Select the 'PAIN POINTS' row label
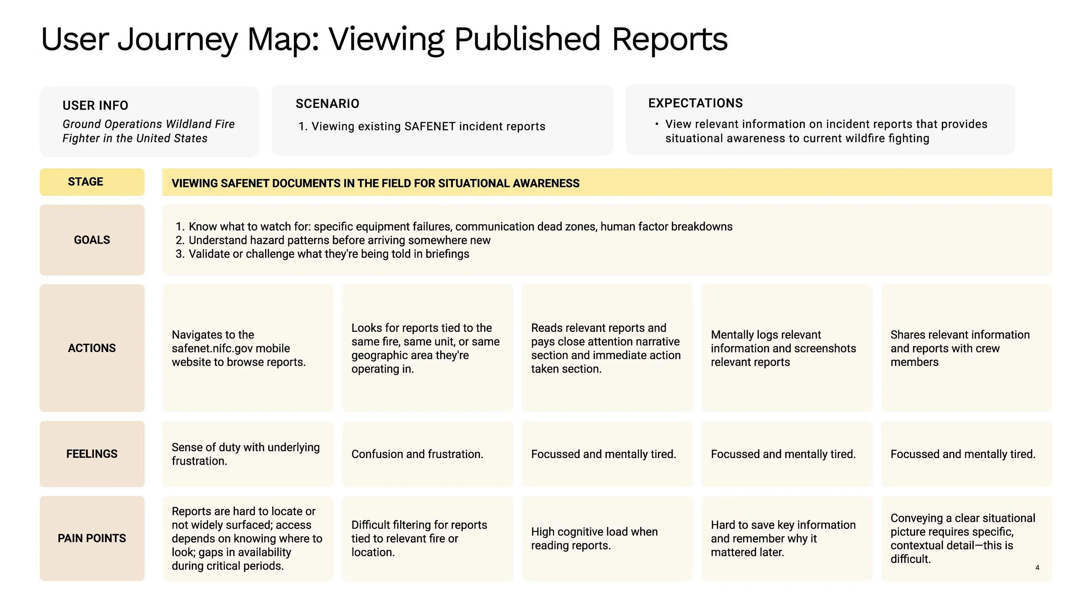Screen dimensions: 1092x614 (92, 538)
